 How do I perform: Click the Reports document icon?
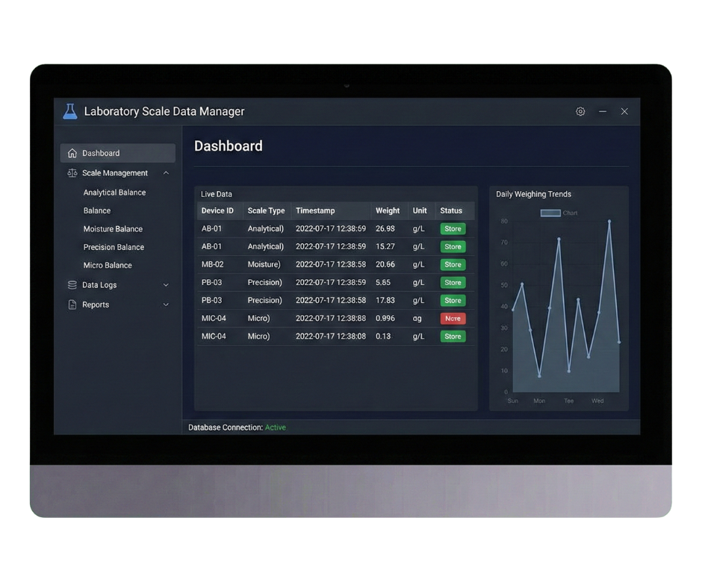(x=72, y=304)
